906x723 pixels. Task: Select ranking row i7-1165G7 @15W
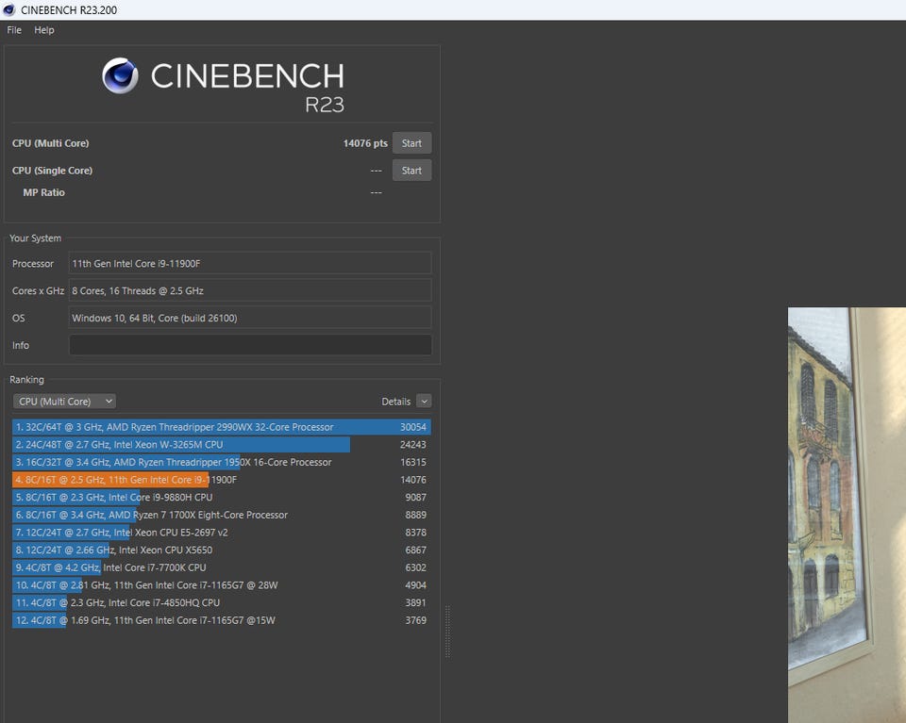[x=221, y=620]
